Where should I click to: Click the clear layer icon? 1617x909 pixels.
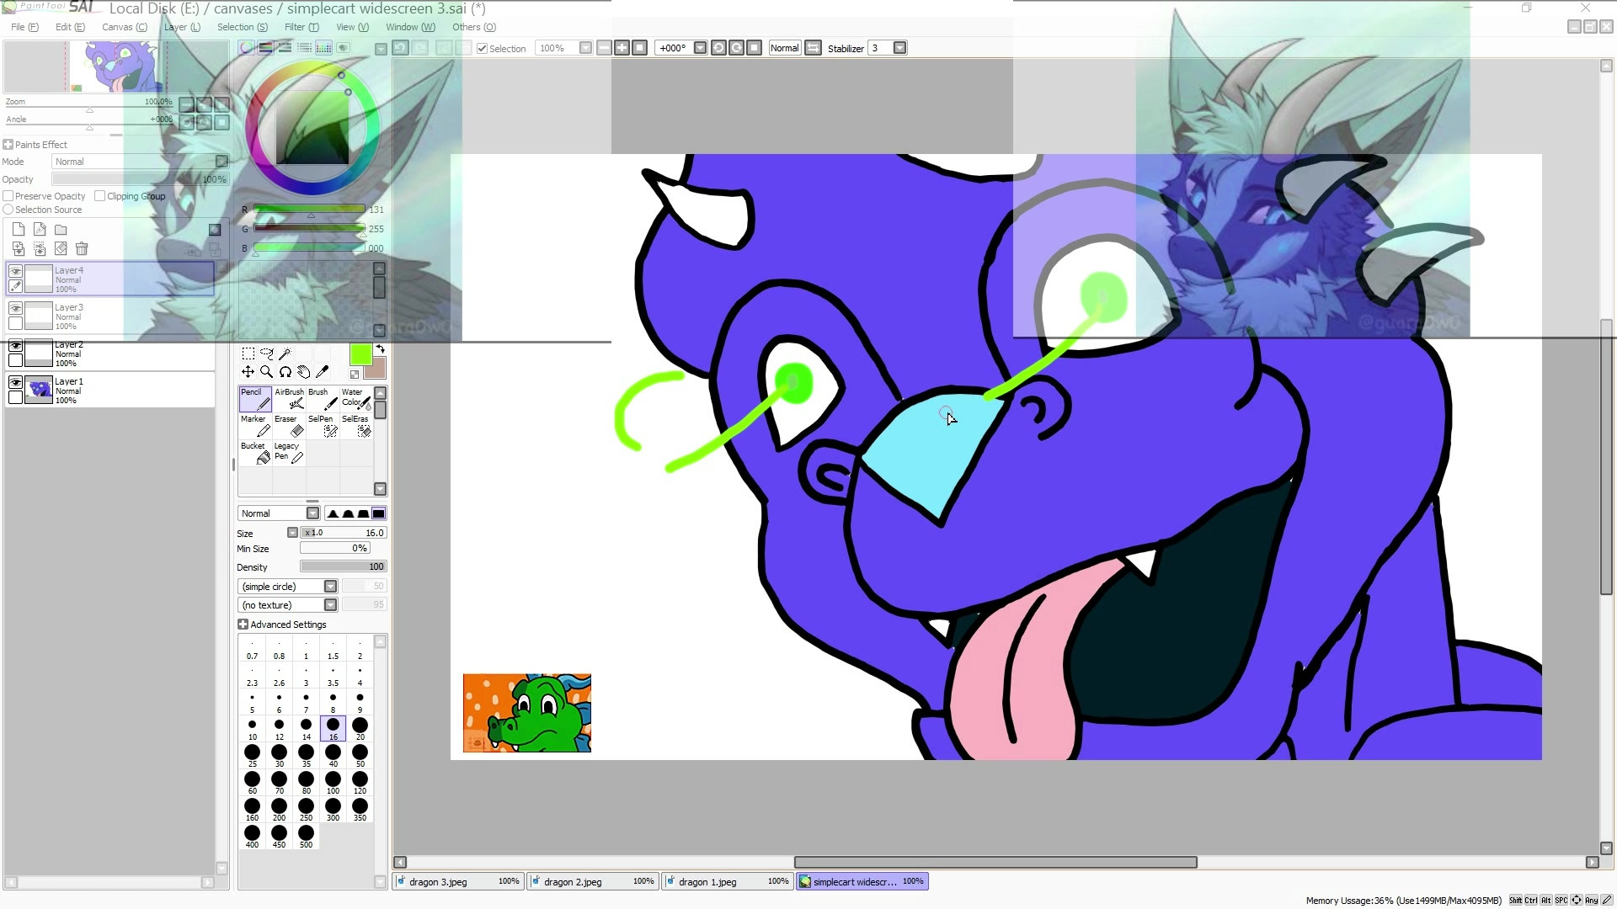tap(61, 248)
